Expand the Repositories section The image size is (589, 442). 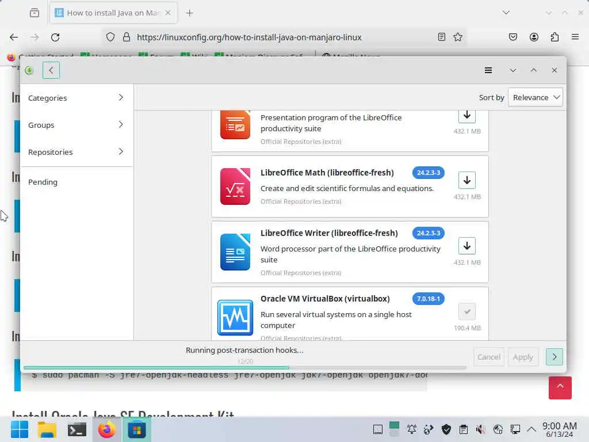pos(77,152)
